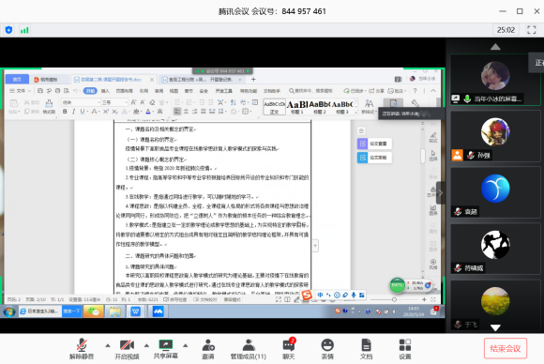544x364 pixels.
Task: Open Tencent Meeting taskbar icon
Action: pos(158,311)
